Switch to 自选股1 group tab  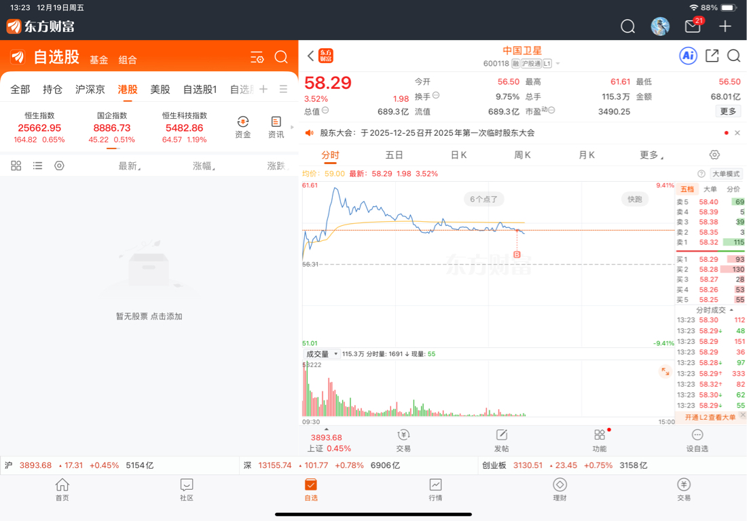[200, 90]
